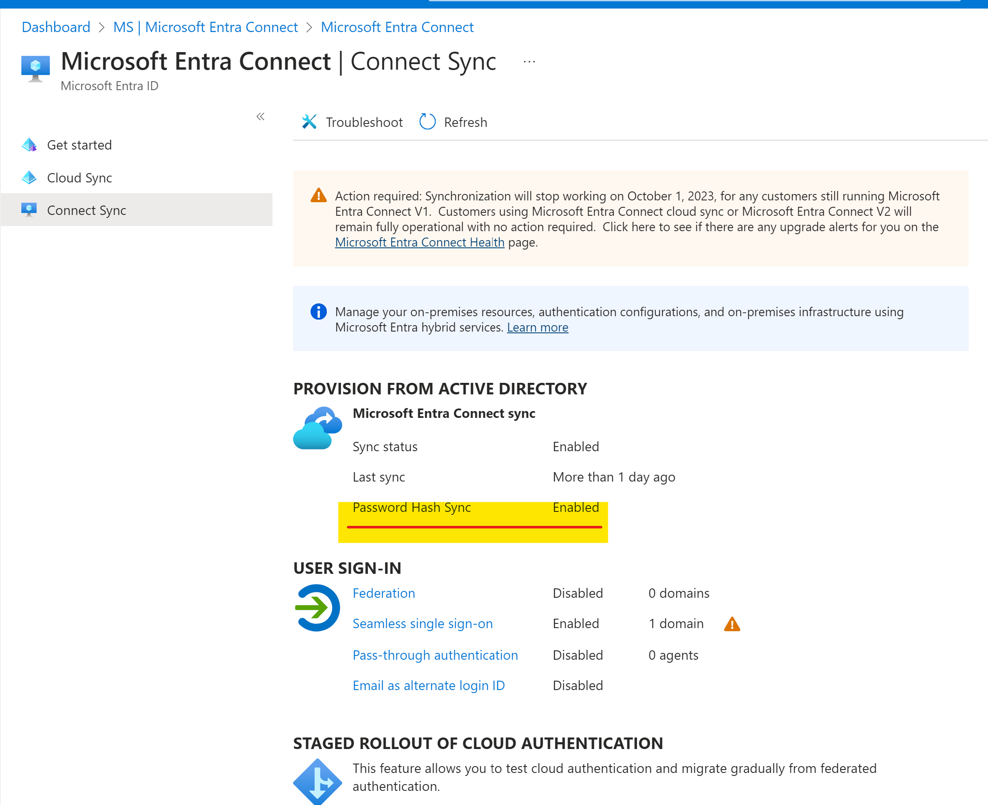This screenshot has width=988, height=805.
Task: Click the warning icon beside Seamless single sign-on domain
Action: click(x=732, y=624)
